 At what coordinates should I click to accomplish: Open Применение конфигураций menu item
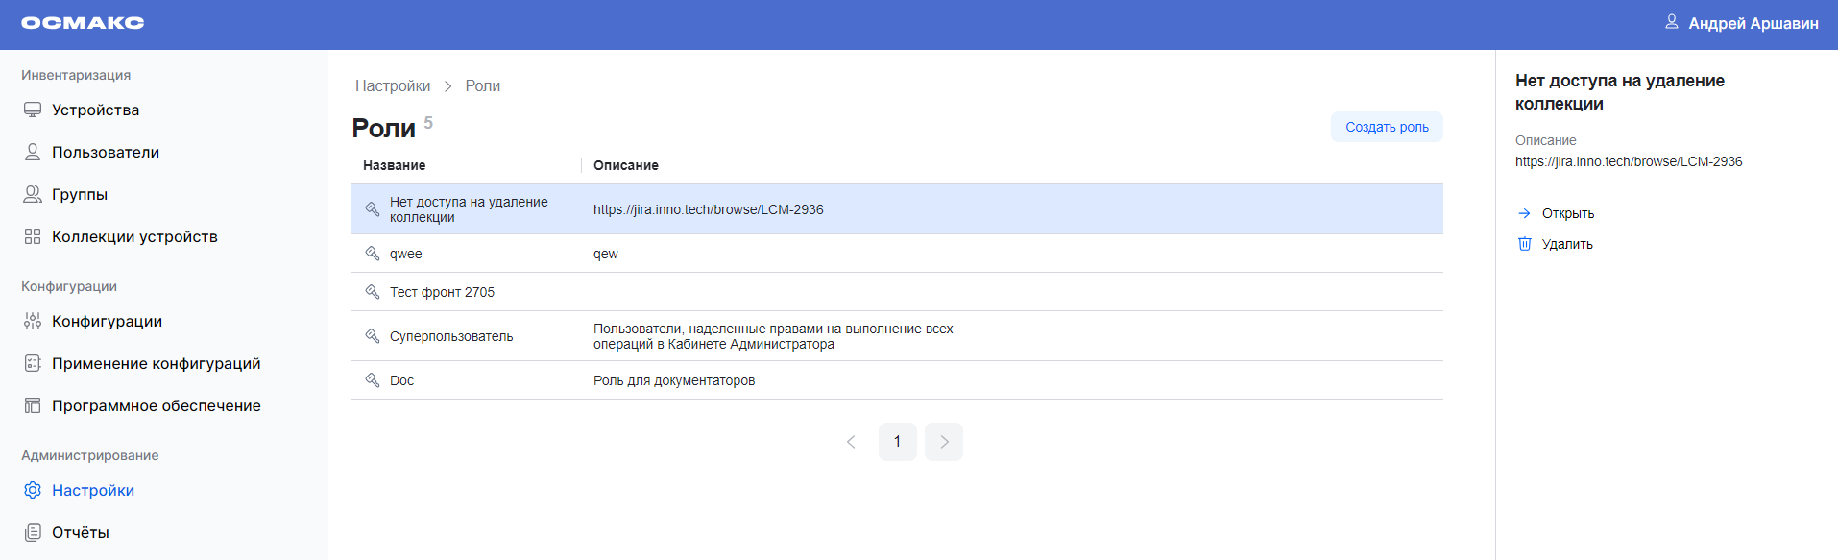pyautogui.click(x=156, y=363)
